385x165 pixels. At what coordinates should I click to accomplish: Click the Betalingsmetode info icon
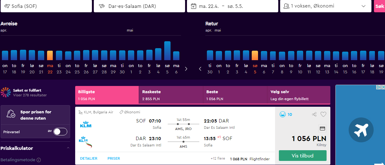(x=39, y=160)
